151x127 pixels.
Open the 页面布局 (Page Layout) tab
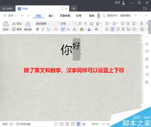click(x=65, y=16)
